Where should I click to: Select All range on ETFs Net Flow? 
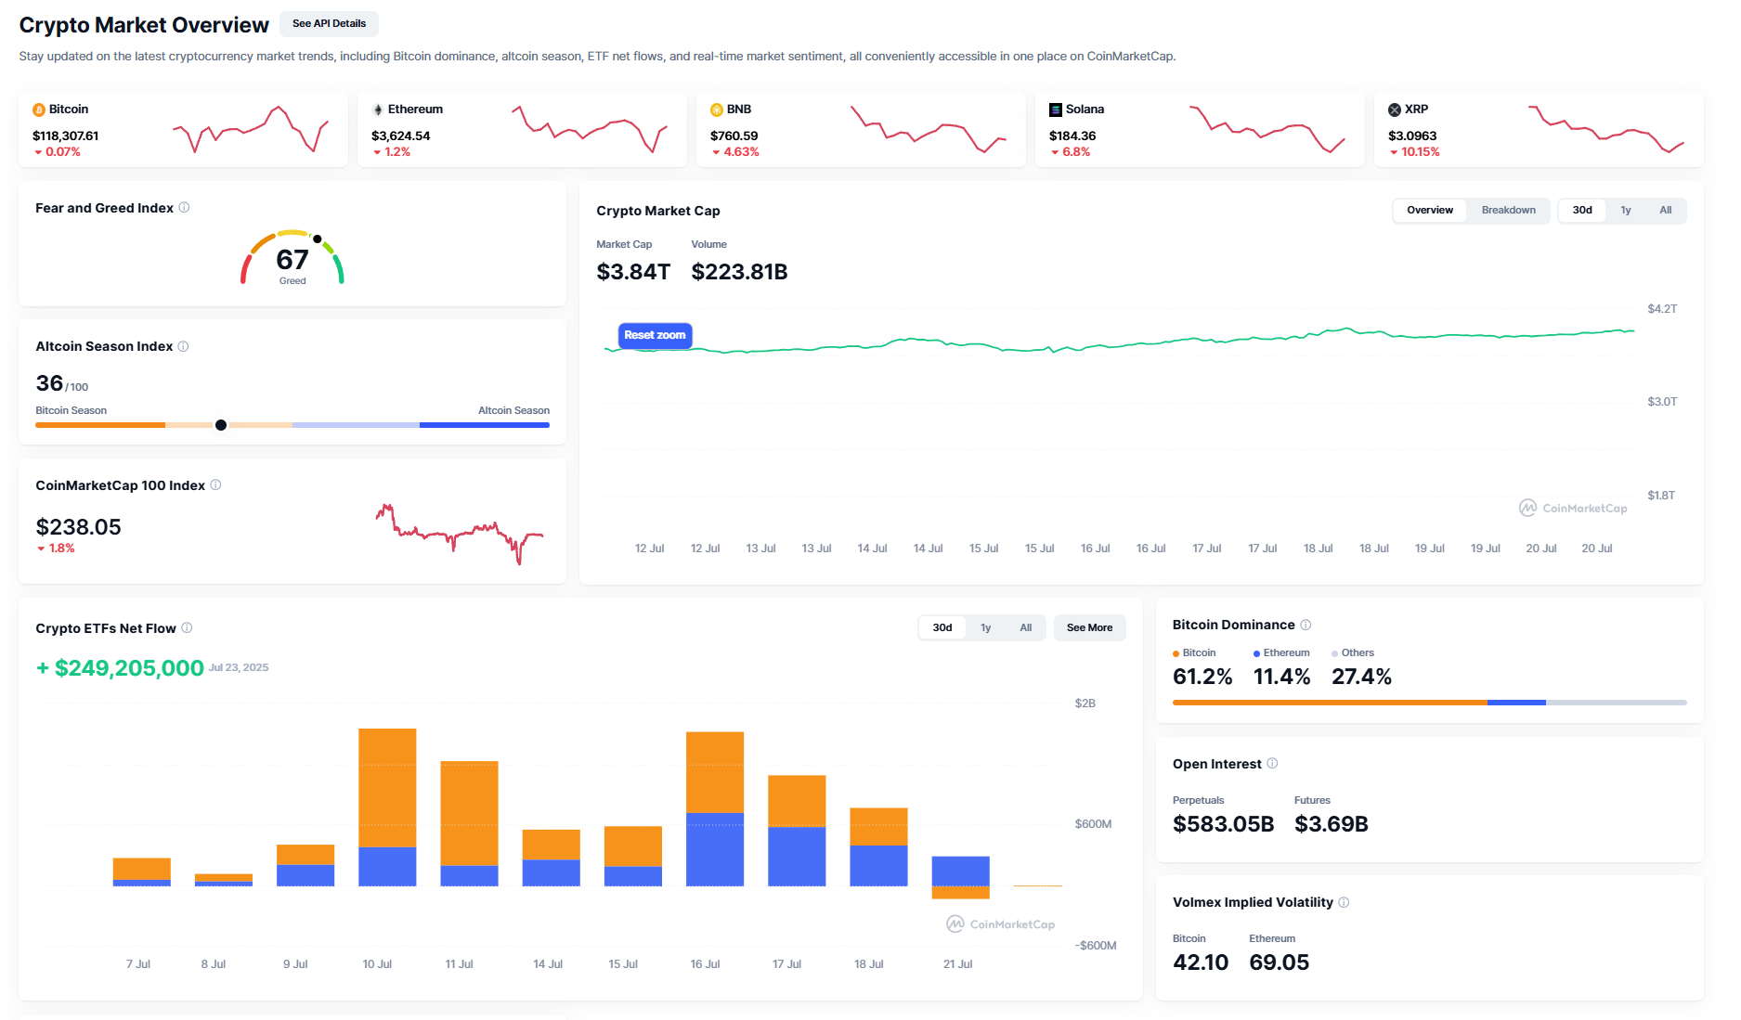coord(1026,627)
